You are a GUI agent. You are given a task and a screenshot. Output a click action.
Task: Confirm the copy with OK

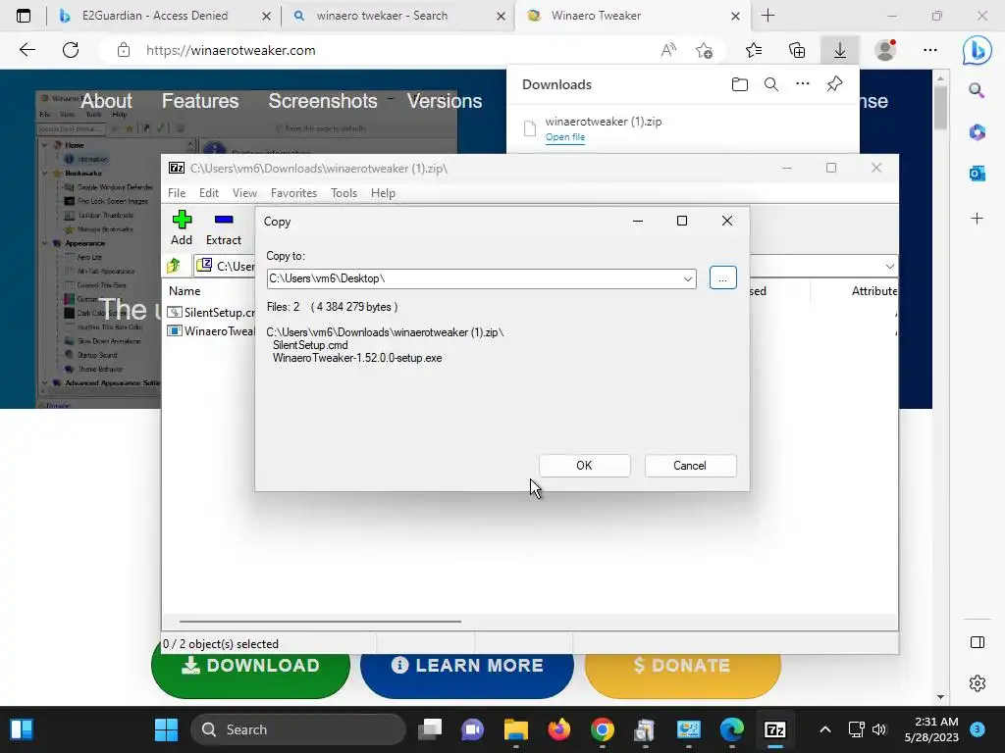[585, 466]
